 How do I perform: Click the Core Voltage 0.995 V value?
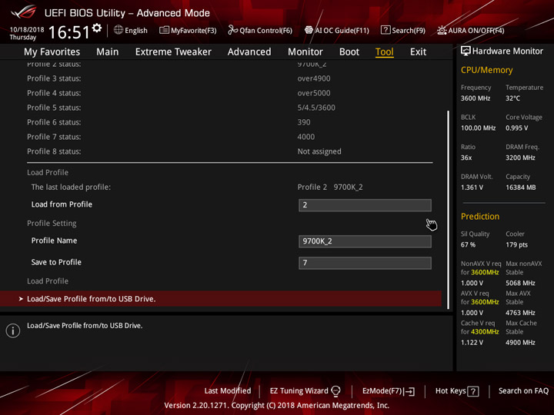516,128
